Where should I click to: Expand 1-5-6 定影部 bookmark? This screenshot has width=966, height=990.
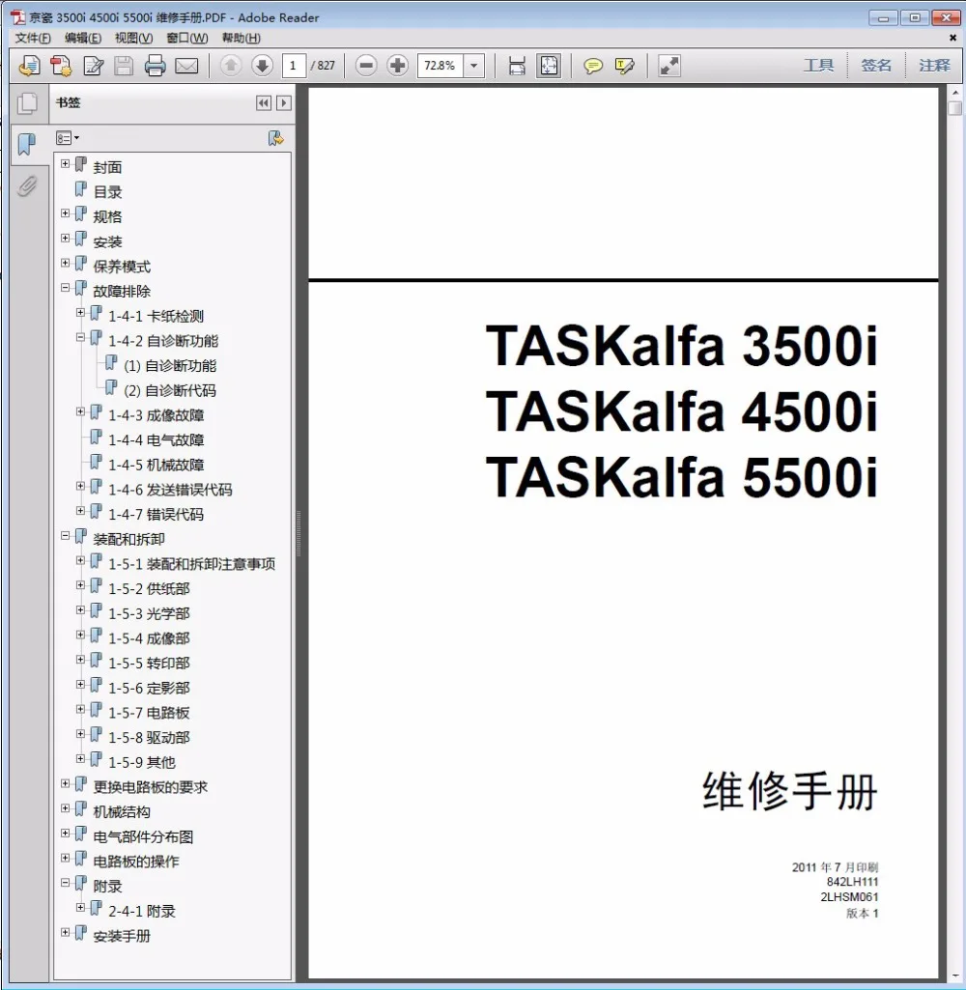[x=81, y=685]
